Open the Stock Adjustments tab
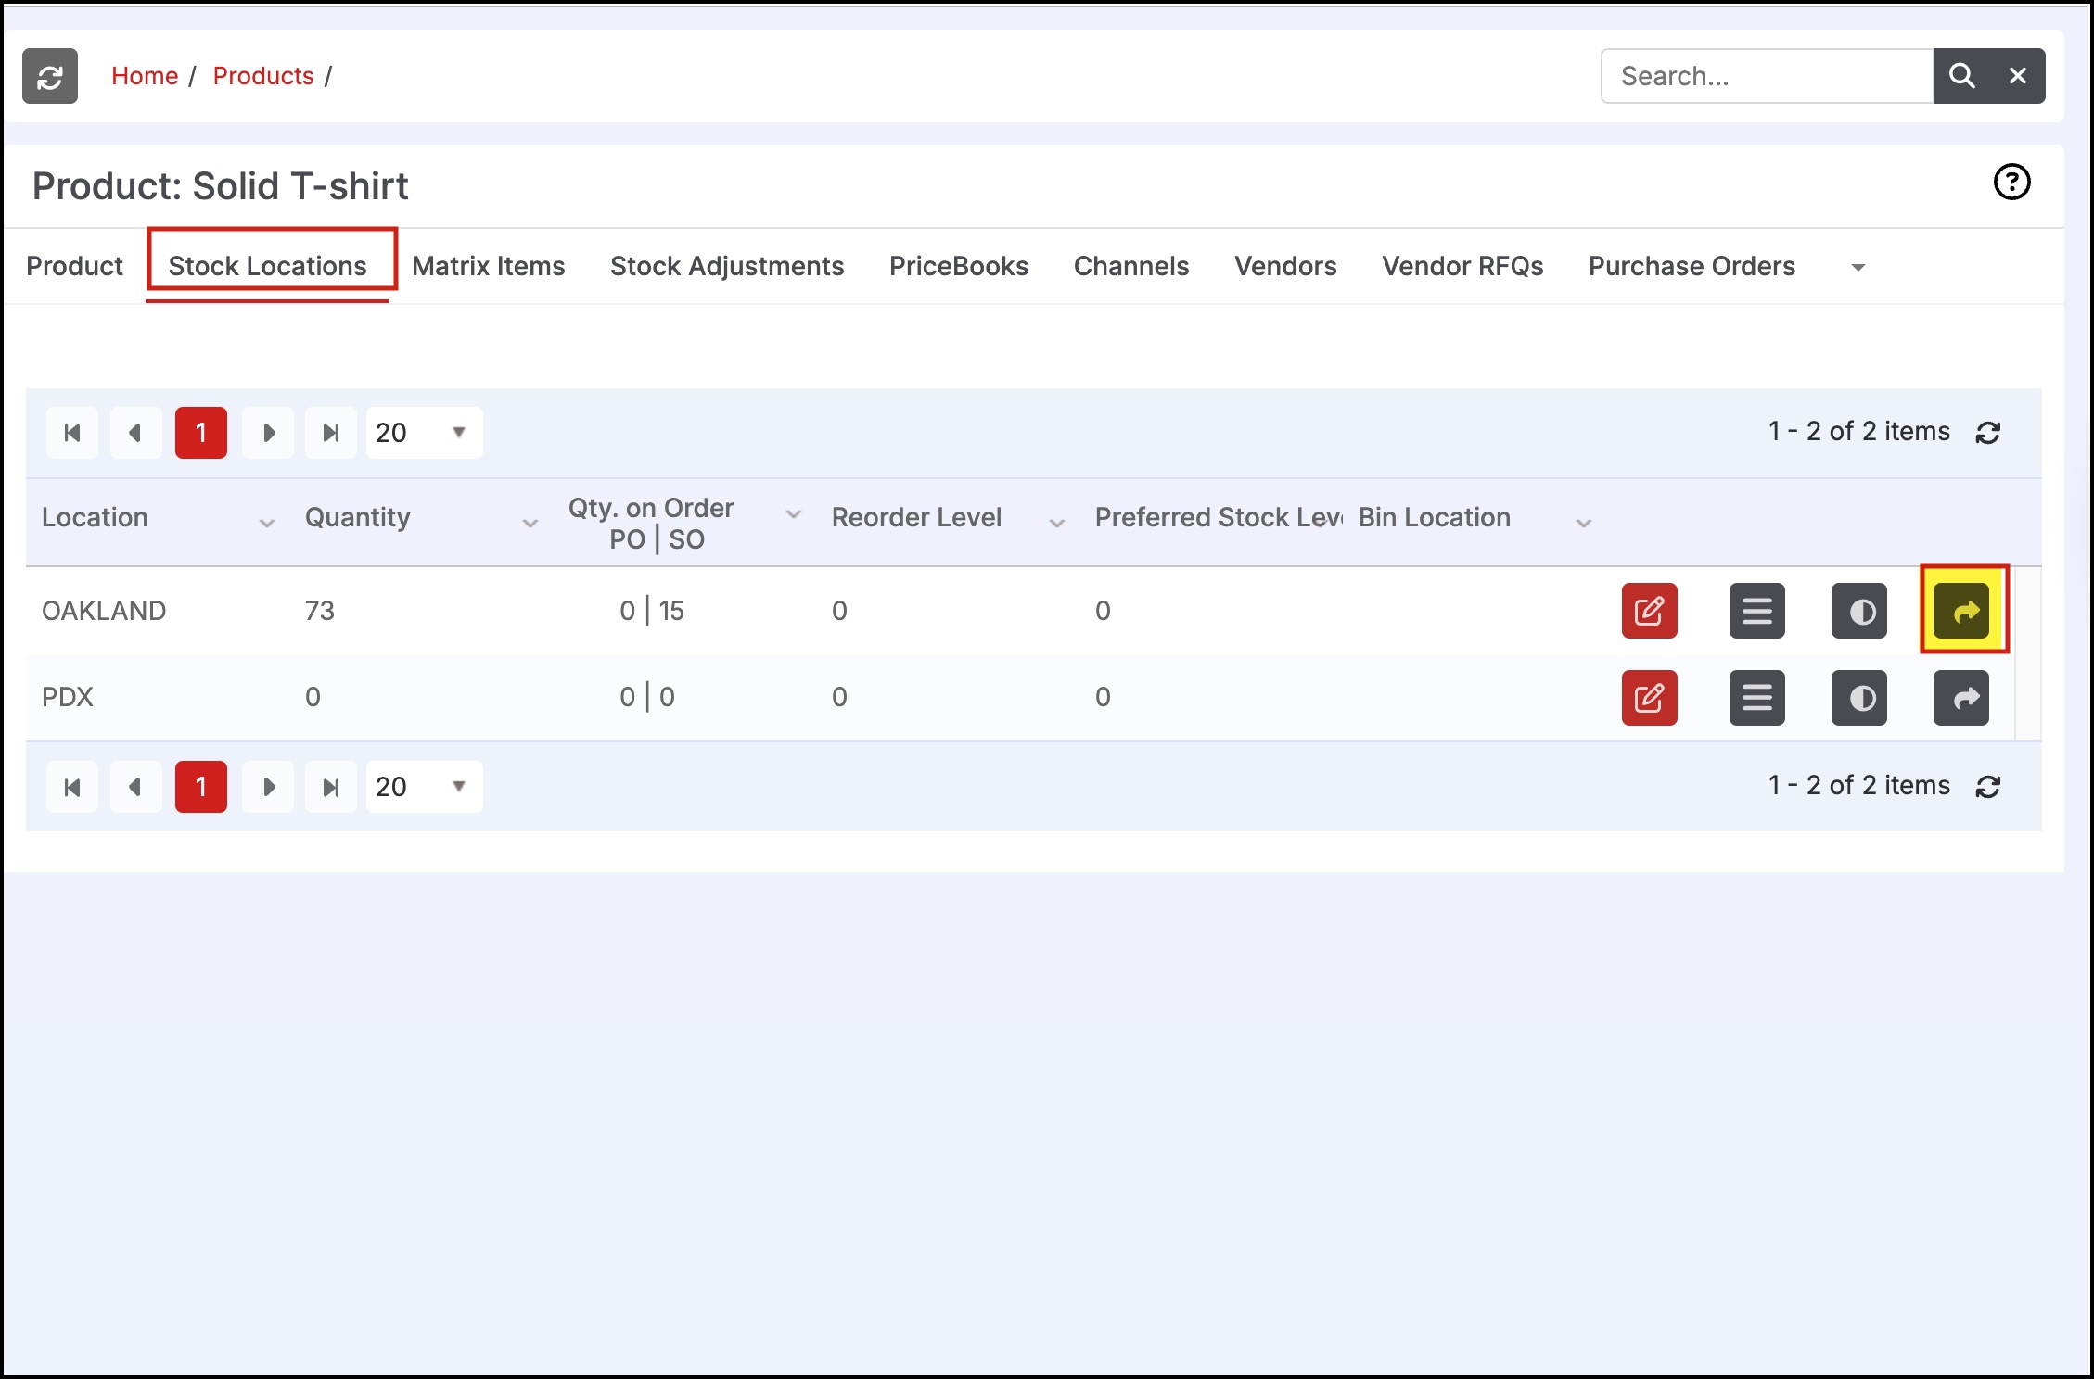This screenshot has height=1379, width=2094. [727, 266]
